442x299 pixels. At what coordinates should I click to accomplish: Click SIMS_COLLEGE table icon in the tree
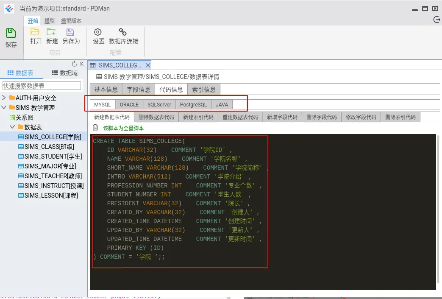pos(21,137)
